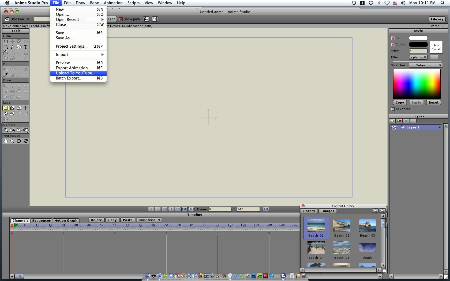Enable the Advanced checkbox in Style
The image size is (450, 281).
[393, 109]
